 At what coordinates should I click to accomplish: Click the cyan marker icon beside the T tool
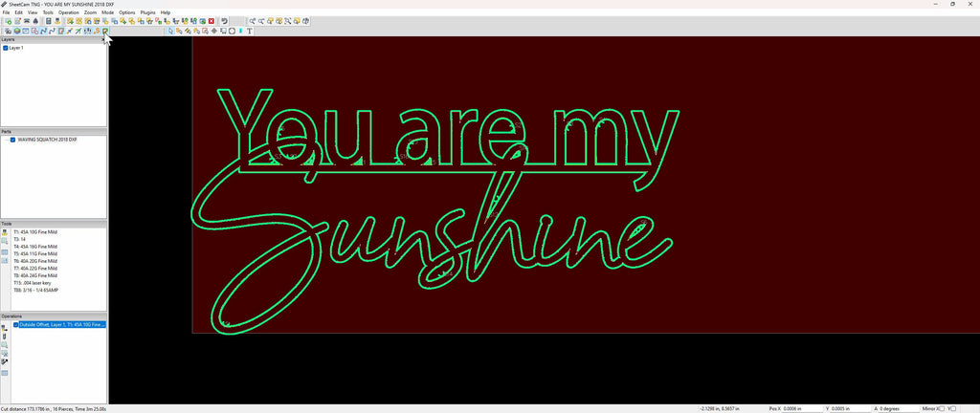click(x=240, y=31)
